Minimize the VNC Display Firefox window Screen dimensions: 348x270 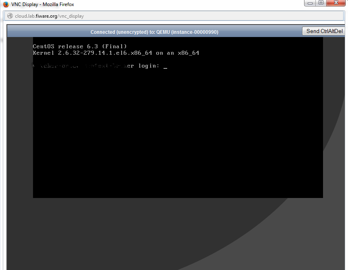tap(310, 3)
